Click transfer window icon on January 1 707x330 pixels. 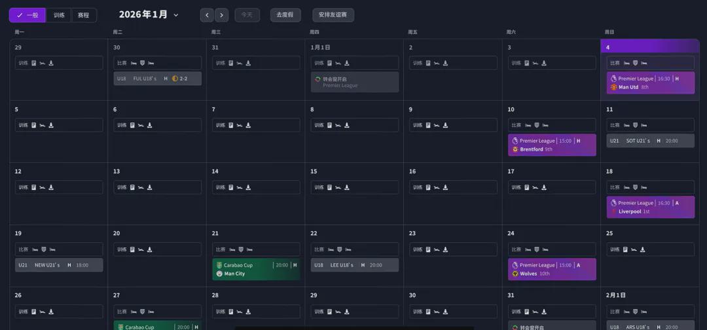(x=318, y=79)
